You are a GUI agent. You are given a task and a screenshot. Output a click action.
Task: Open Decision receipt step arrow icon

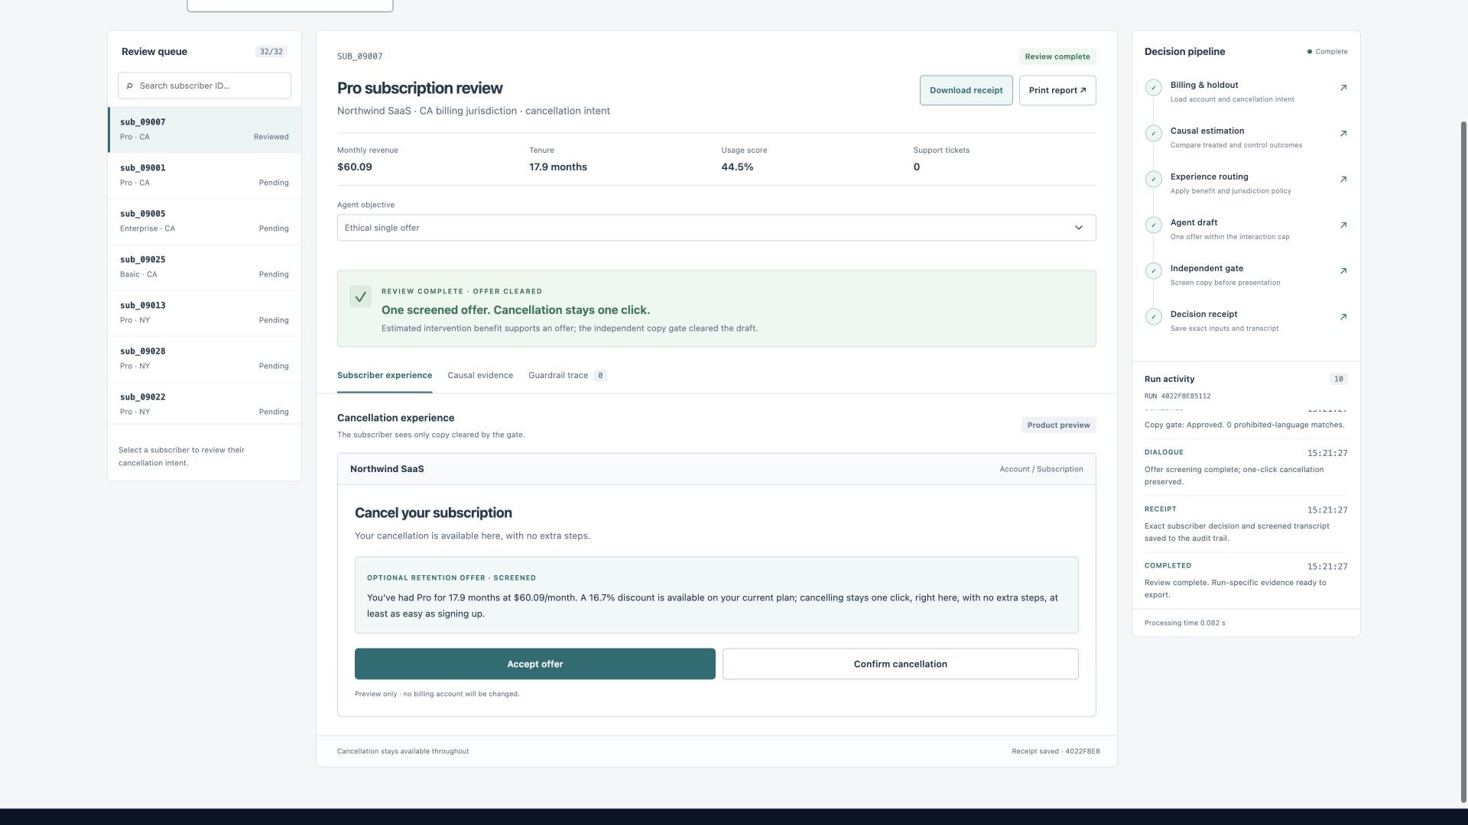click(1343, 317)
